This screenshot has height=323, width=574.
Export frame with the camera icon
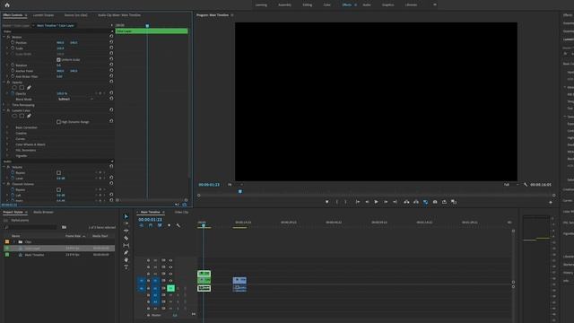pos(435,202)
